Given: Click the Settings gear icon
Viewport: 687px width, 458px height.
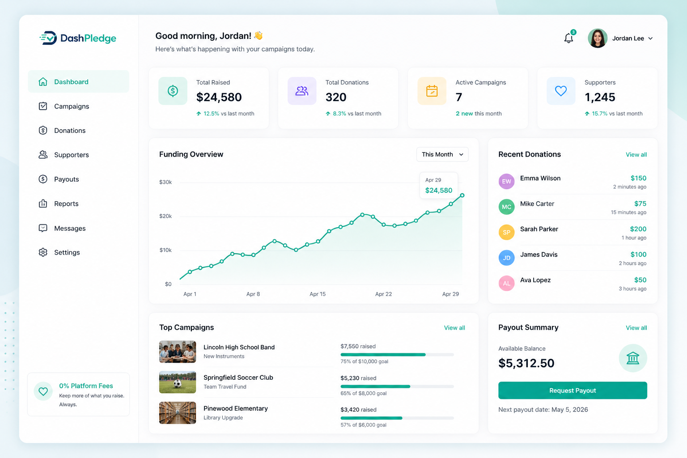Looking at the screenshot, I should (43, 252).
